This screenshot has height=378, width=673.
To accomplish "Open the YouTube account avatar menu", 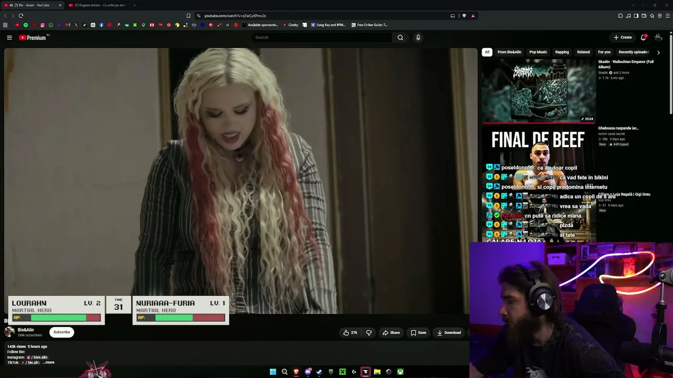I will pyautogui.click(x=658, y=37).
